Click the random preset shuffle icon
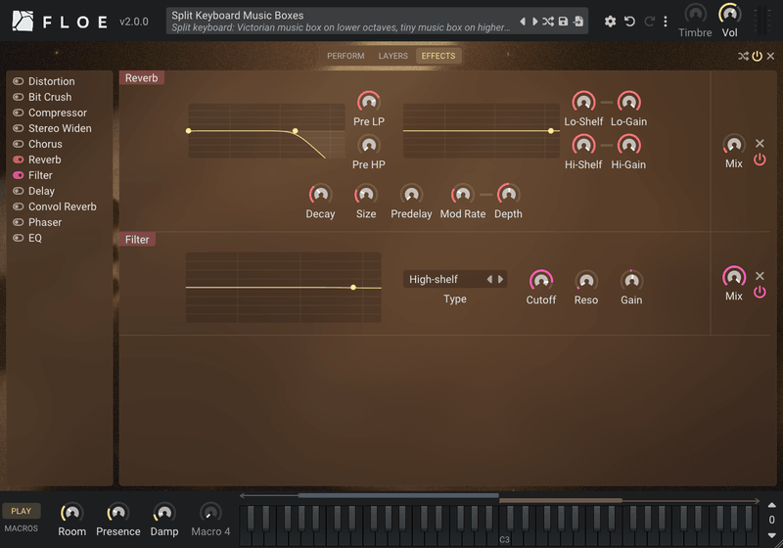This screenshot has width=783, height=548. tap(548, 22)
